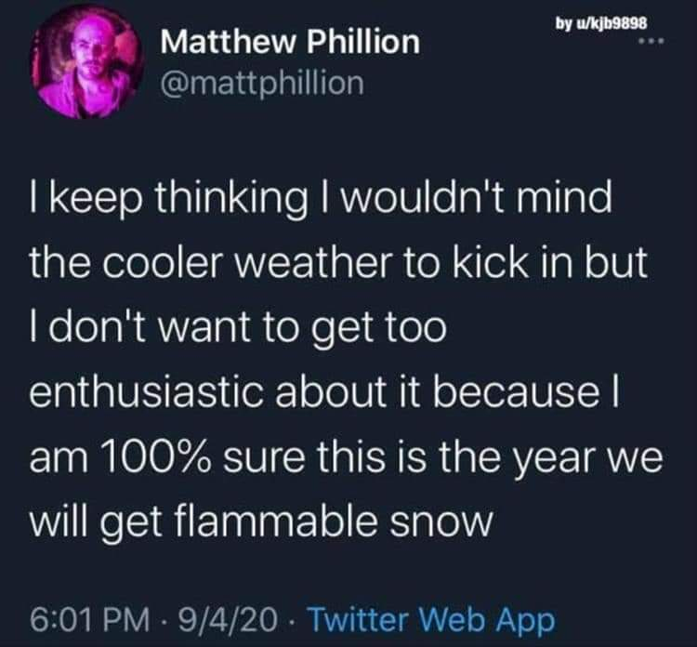
Task: Click the 6:01 PM timestamp
Action: 90,620
